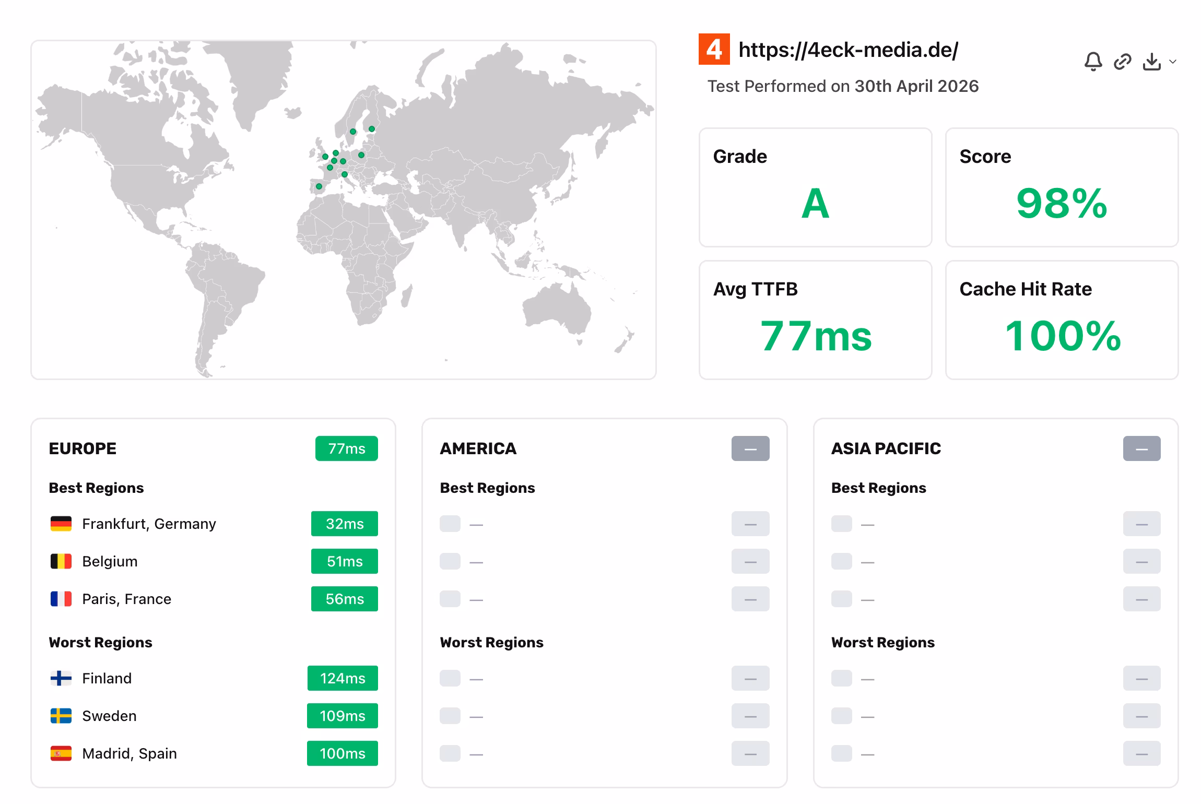
Task: Click the bell notification icon
Action: (x=1093, y=62)
